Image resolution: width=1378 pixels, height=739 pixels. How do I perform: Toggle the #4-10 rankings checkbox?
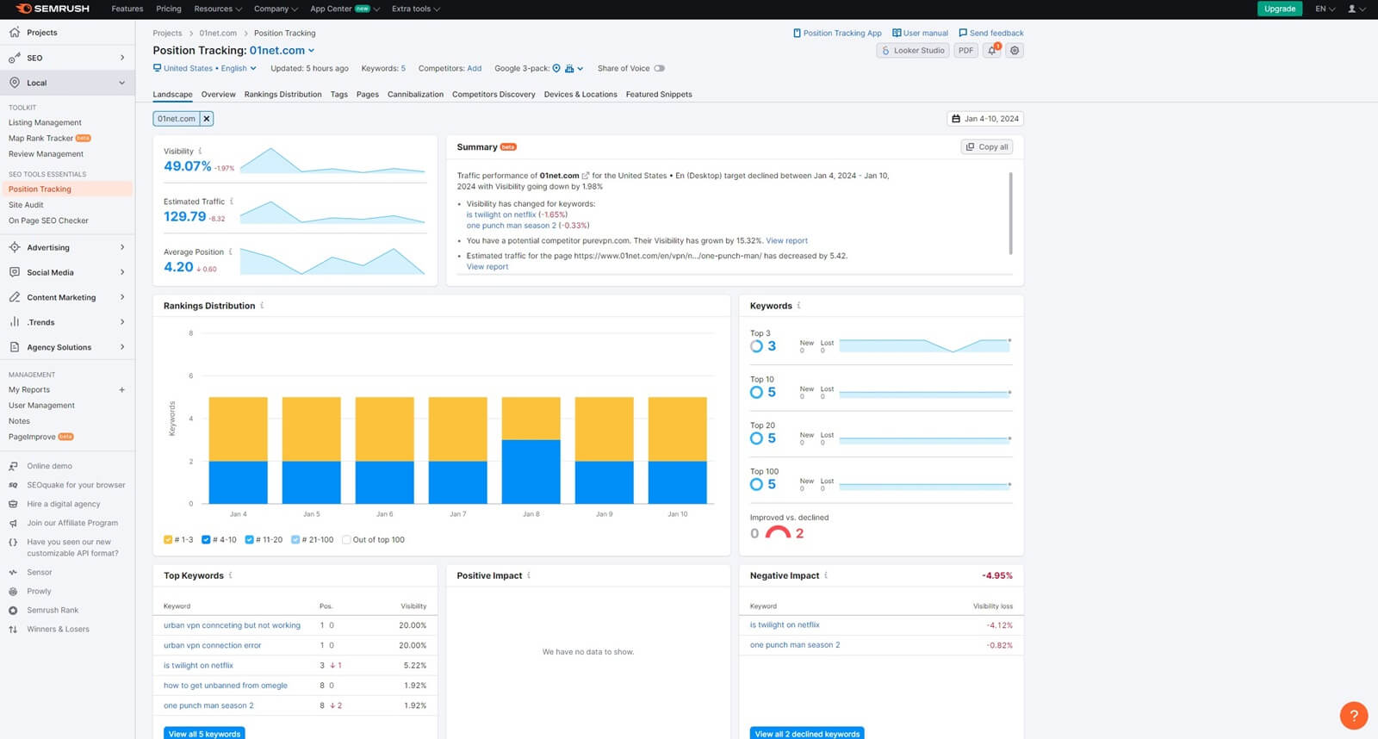[x=206, y=540]
